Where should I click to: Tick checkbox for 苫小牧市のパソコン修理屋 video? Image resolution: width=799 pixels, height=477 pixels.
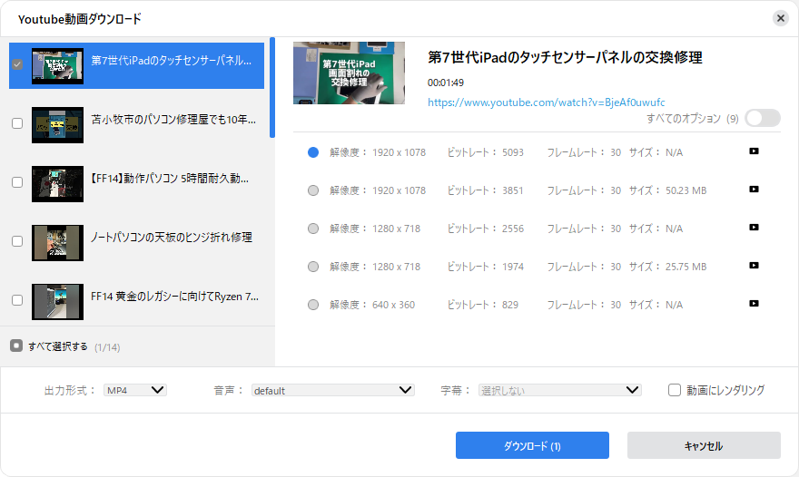(17, 123)
